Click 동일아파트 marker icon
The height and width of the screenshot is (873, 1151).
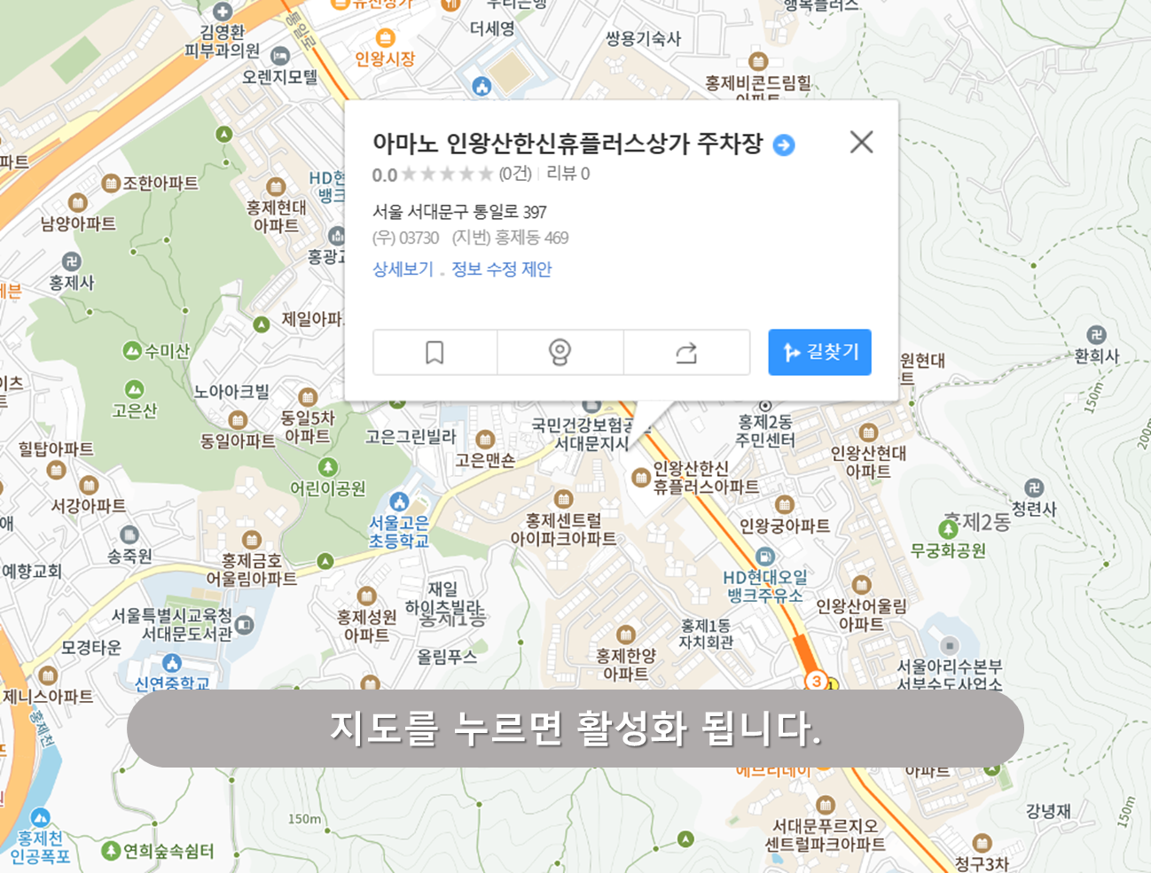click(238, 419)
